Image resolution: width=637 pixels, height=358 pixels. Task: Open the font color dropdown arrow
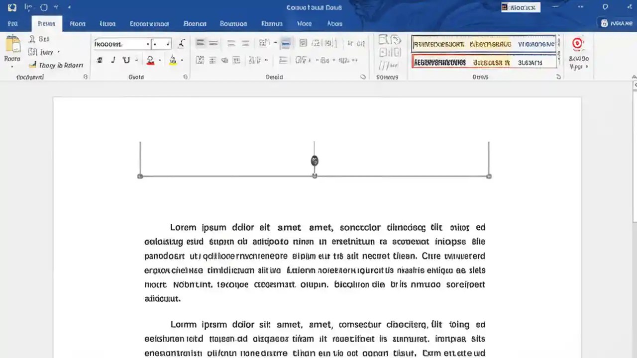coord(160,60)
